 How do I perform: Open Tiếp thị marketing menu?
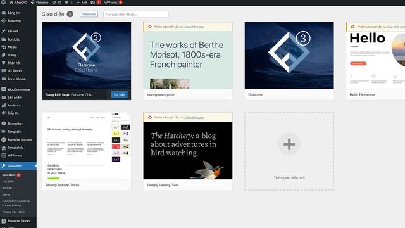pyautogui.click(x=18, y=113)
